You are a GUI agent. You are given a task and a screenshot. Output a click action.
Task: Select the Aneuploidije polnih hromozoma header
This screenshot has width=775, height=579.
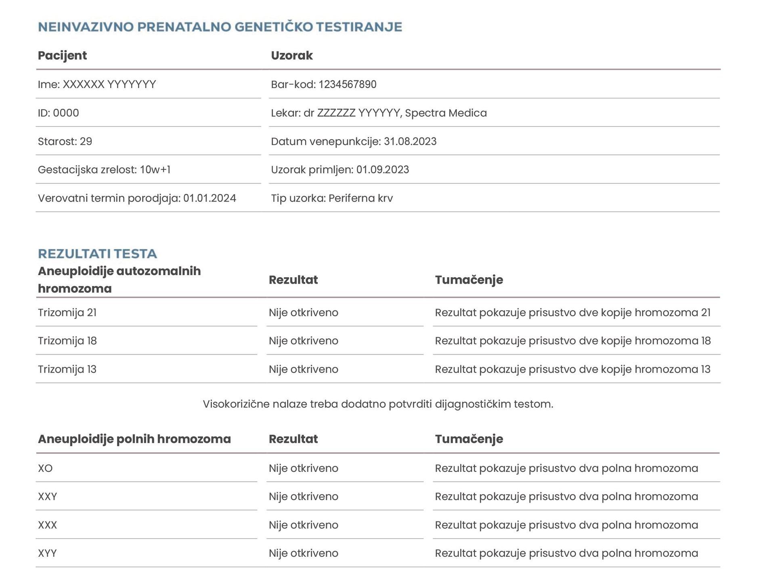(x=134, y=439)
